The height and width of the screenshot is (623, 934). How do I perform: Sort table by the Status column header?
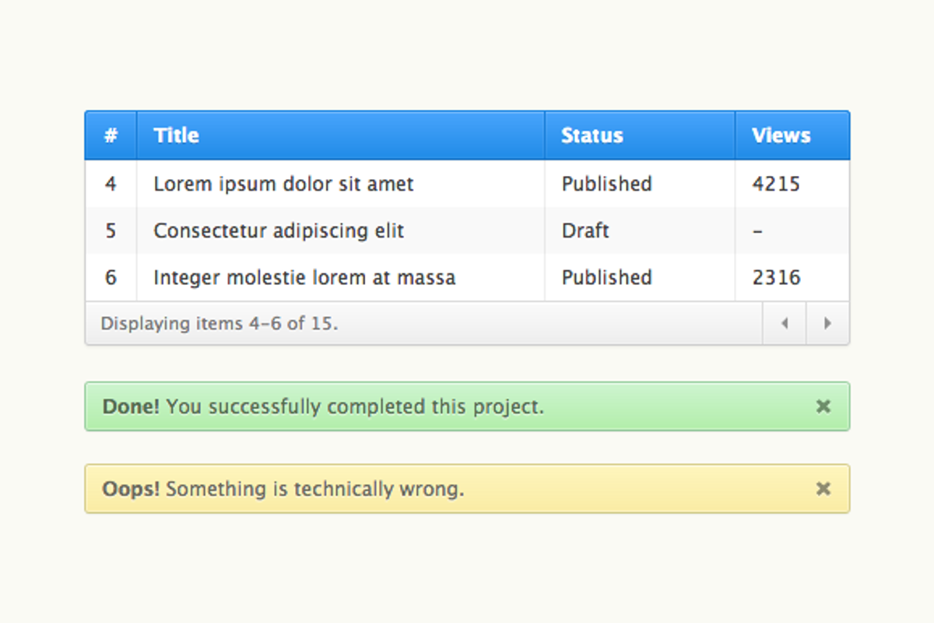[592, 136]
